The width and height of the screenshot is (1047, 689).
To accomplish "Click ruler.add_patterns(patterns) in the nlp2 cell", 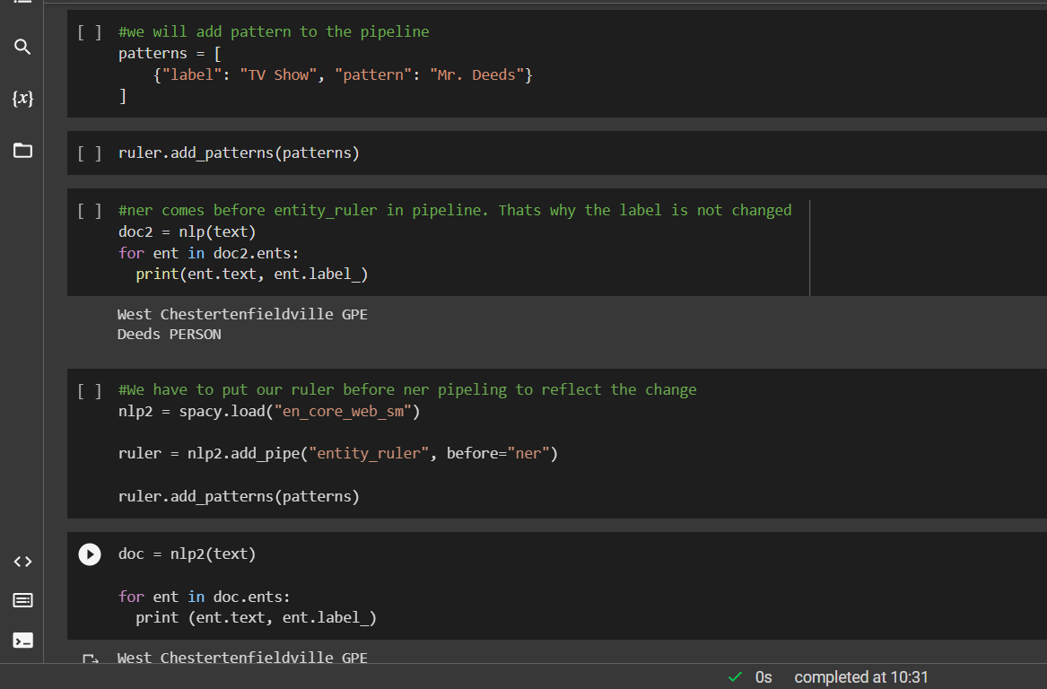I will pyautogui.click(x=239, y=496).
